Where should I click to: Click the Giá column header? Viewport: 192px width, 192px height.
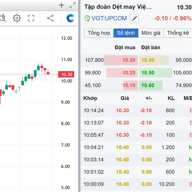125,98
